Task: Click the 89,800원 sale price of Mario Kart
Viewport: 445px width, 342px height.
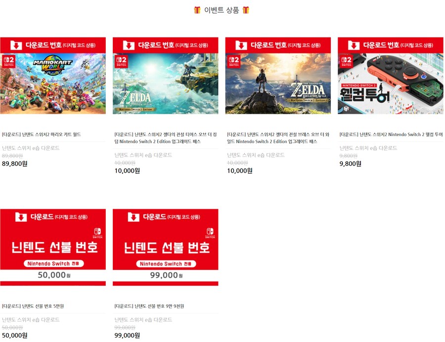Action: click(x=15, y=164)
